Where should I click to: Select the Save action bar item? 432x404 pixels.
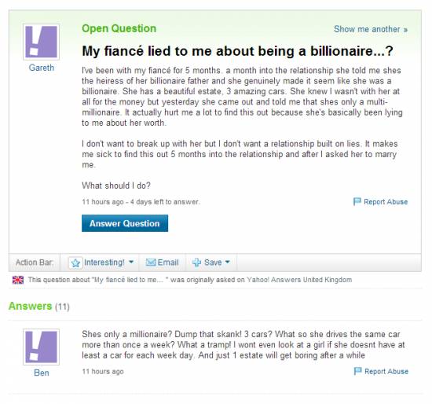tap(211, 263)
